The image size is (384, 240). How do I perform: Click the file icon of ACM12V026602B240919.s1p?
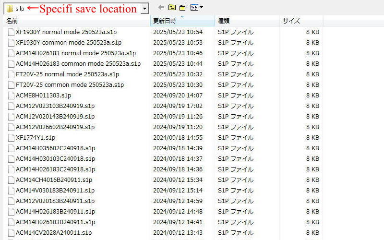tap(11, 127)
